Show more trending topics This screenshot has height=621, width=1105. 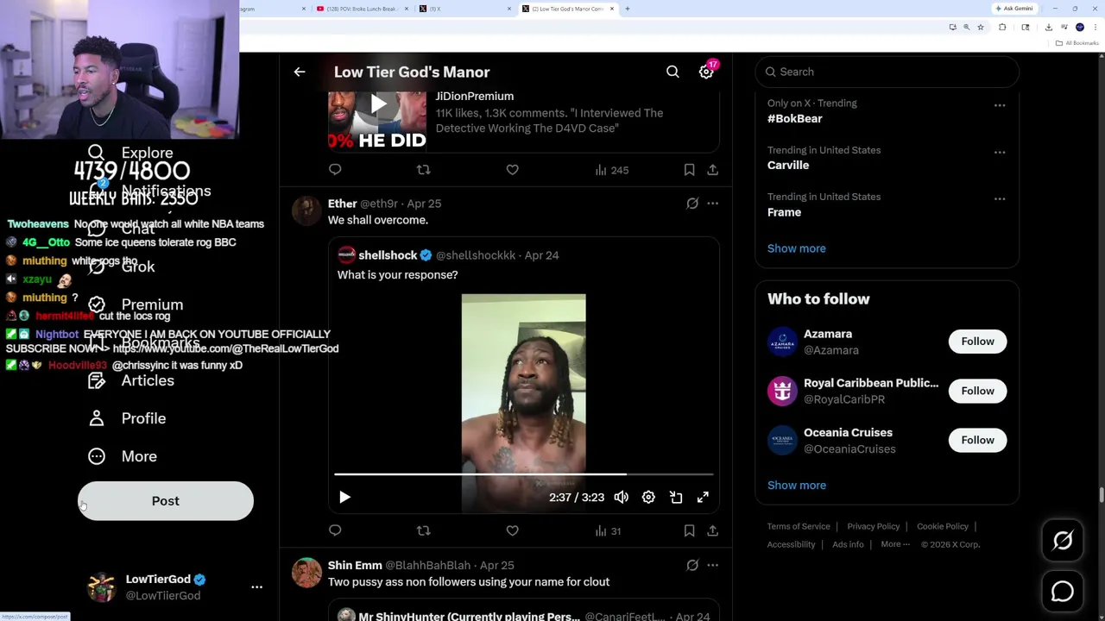tap(796, 248)
